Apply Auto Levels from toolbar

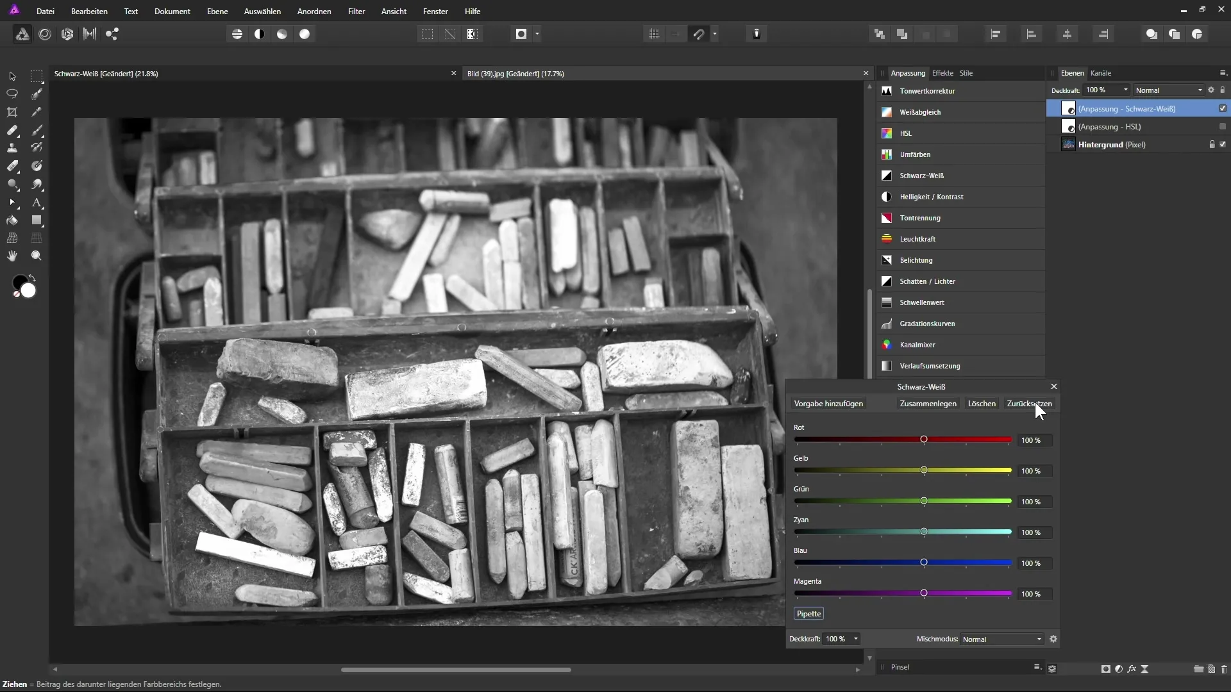pyautogui.click(x=237, y=35)
